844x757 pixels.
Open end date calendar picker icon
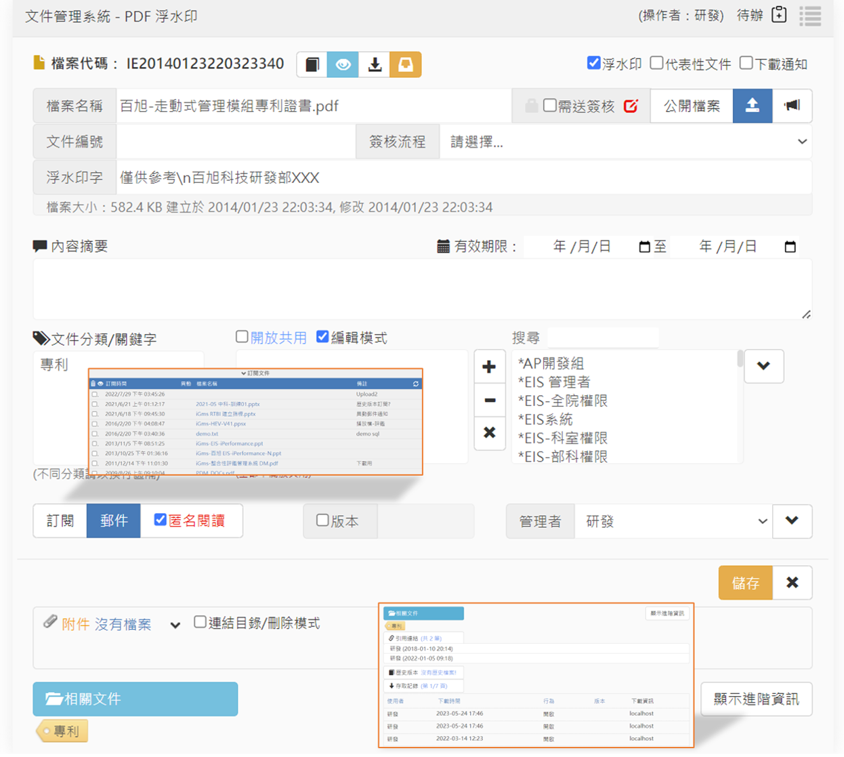point(790,247)
